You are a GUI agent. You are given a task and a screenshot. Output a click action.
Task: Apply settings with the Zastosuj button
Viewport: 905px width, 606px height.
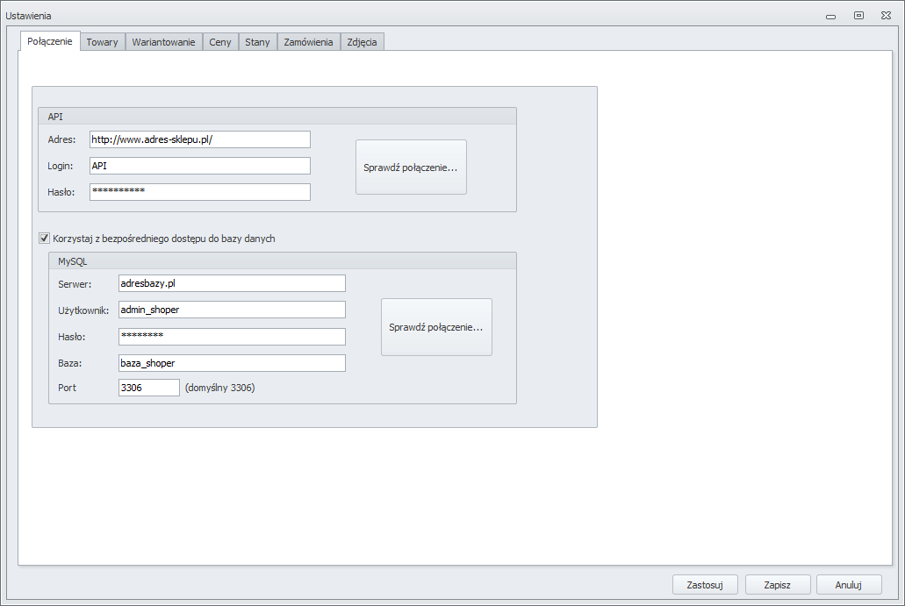705,585
